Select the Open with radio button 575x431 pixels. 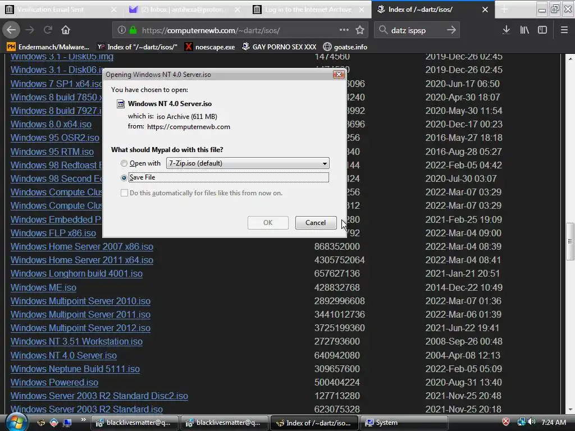pyautogui.click(x=124, y=163)
